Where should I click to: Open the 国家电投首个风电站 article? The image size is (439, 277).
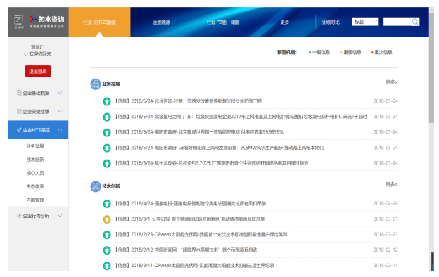[x=191, y=204]
